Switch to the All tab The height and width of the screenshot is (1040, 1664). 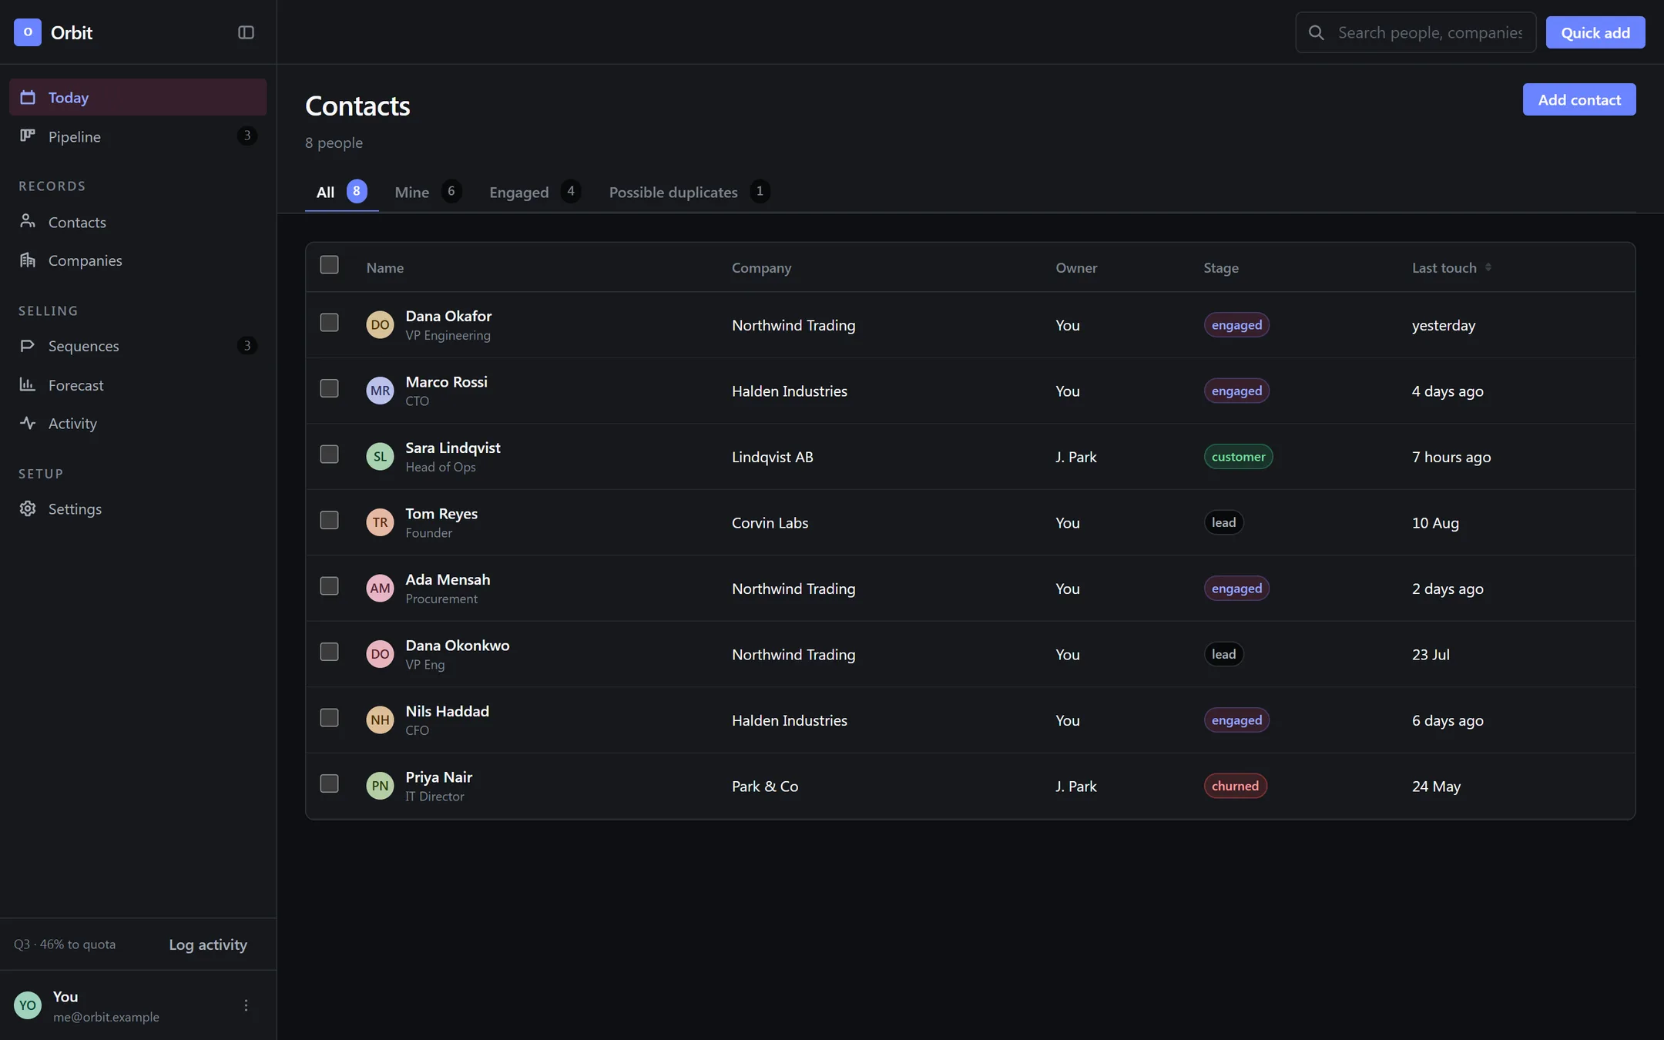coord(341,192)
